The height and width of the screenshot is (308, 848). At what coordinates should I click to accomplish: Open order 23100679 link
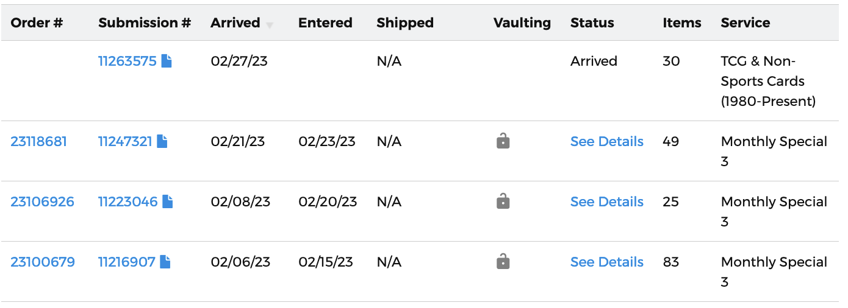(43, 262)
